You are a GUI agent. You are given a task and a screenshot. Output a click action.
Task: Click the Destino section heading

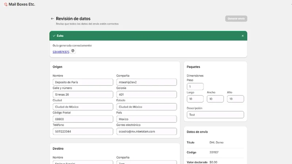coord(58,149)
